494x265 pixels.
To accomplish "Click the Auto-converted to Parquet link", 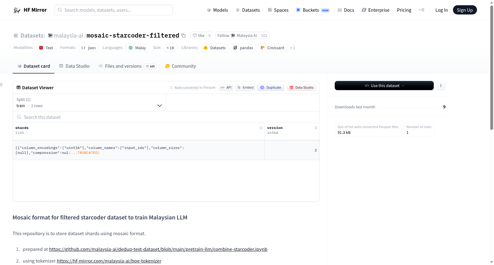I will click(195, 87).
